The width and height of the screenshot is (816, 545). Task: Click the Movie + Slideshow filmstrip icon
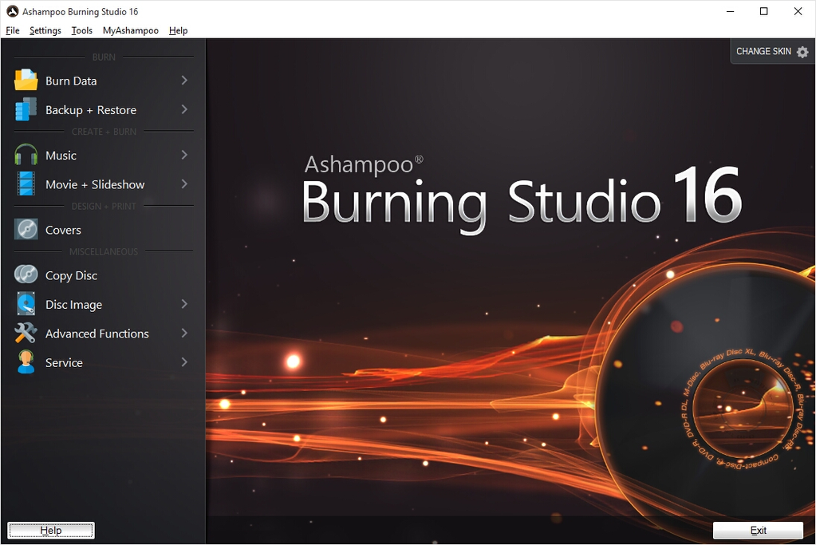pos(26,184)
